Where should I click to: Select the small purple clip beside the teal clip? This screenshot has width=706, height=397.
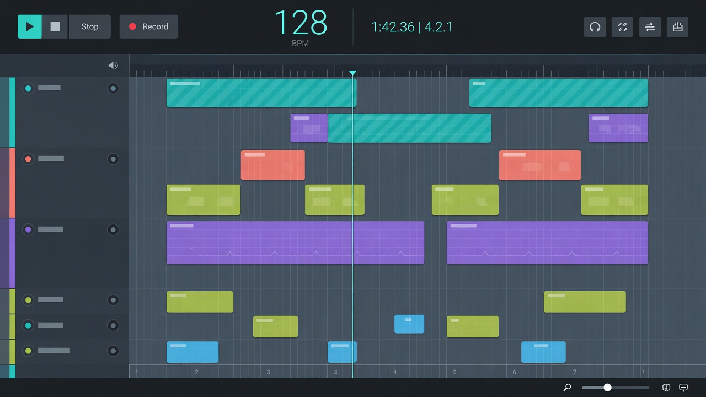click(x=309, y=128)
